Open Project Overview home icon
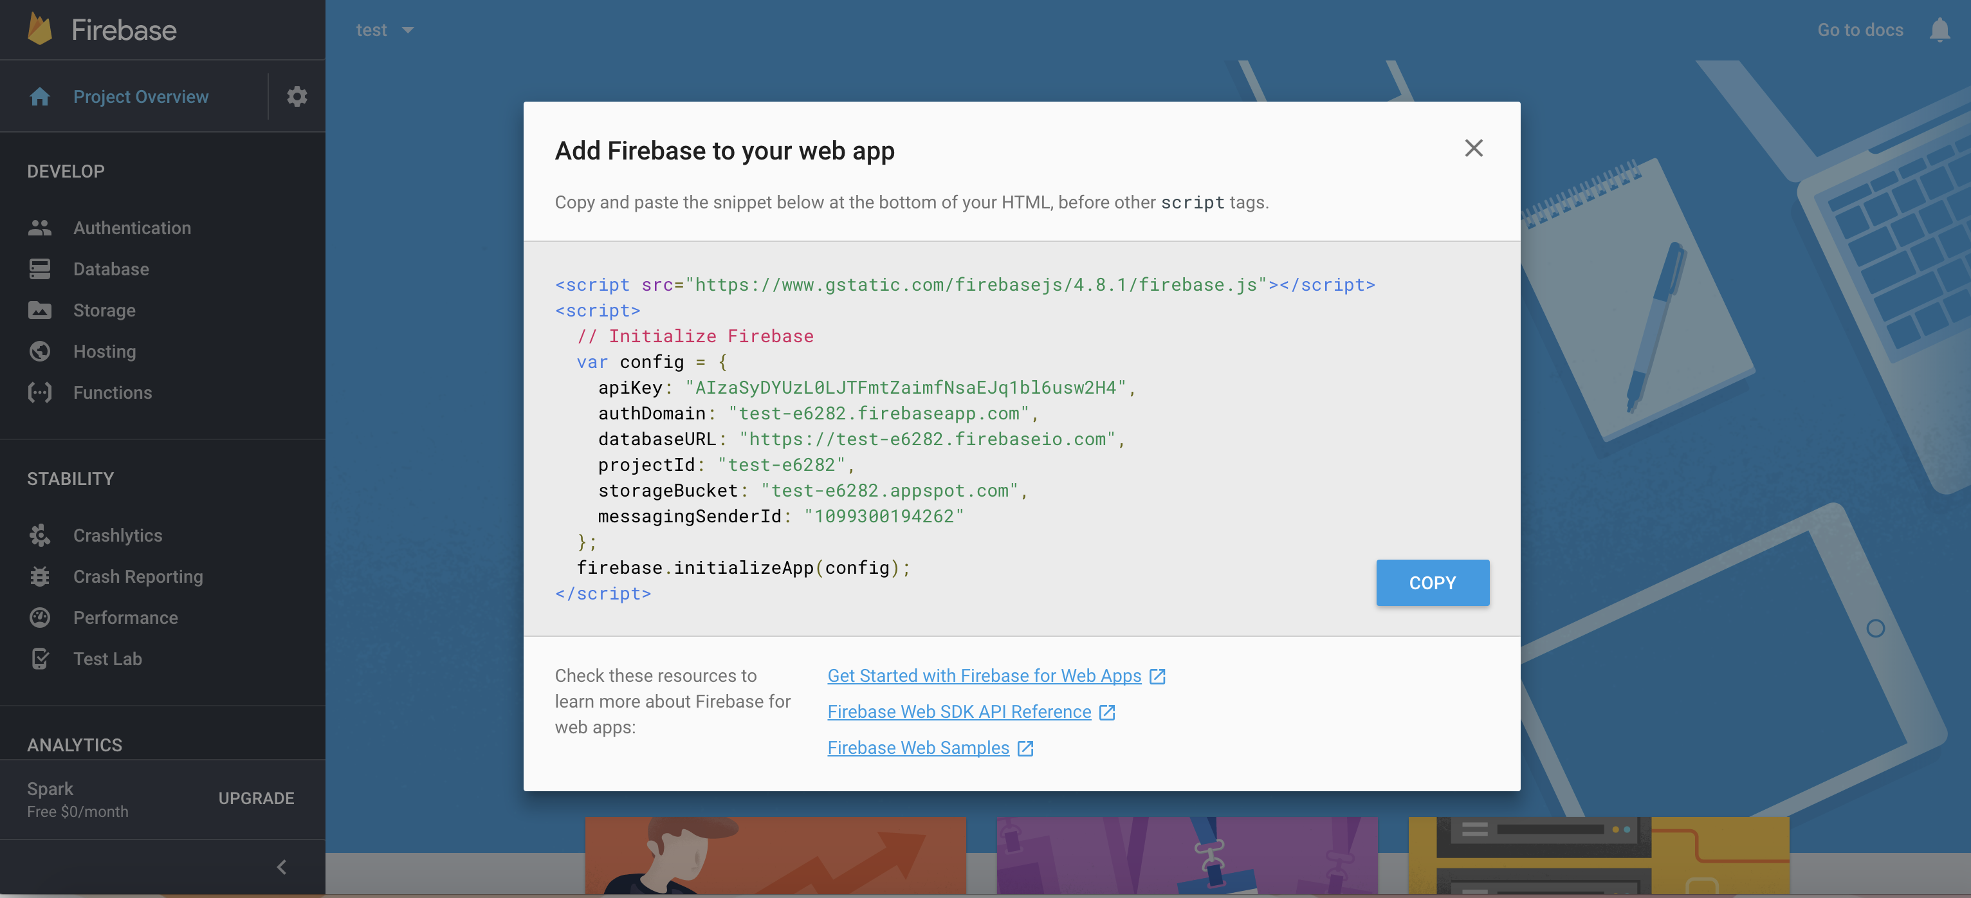 point(40,96)
